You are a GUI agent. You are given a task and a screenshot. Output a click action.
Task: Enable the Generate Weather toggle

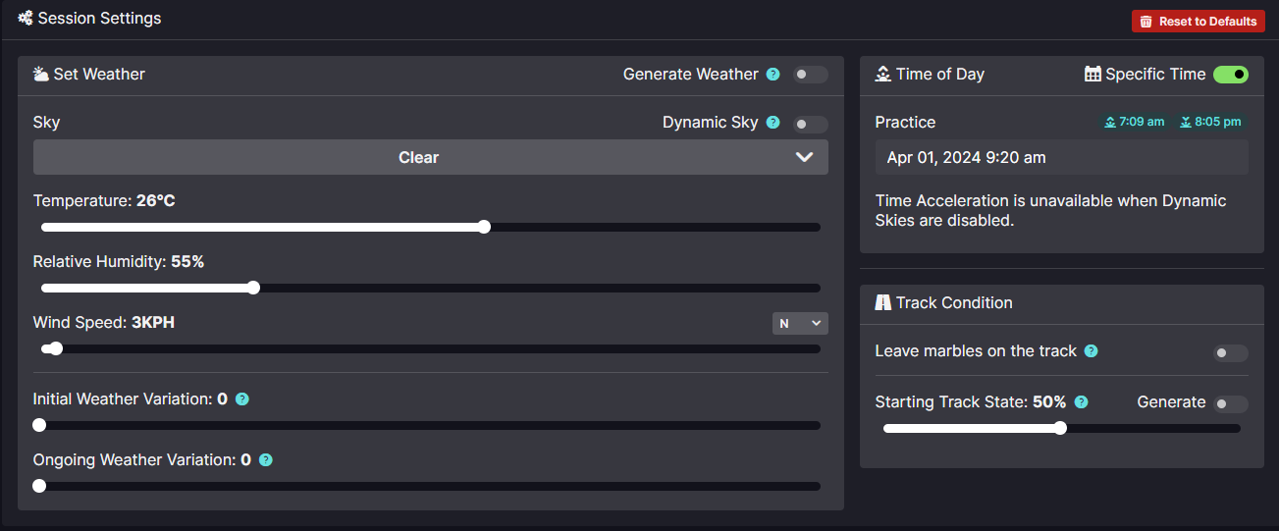[x=811, y=75]
